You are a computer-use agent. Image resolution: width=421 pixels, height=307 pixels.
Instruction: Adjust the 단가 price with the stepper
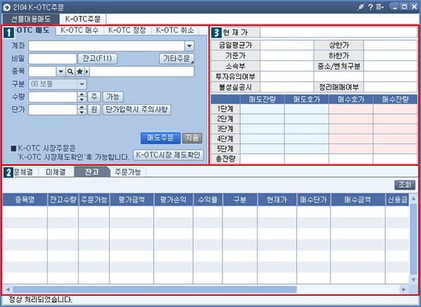pyautogui.click(x=82, y=110)
